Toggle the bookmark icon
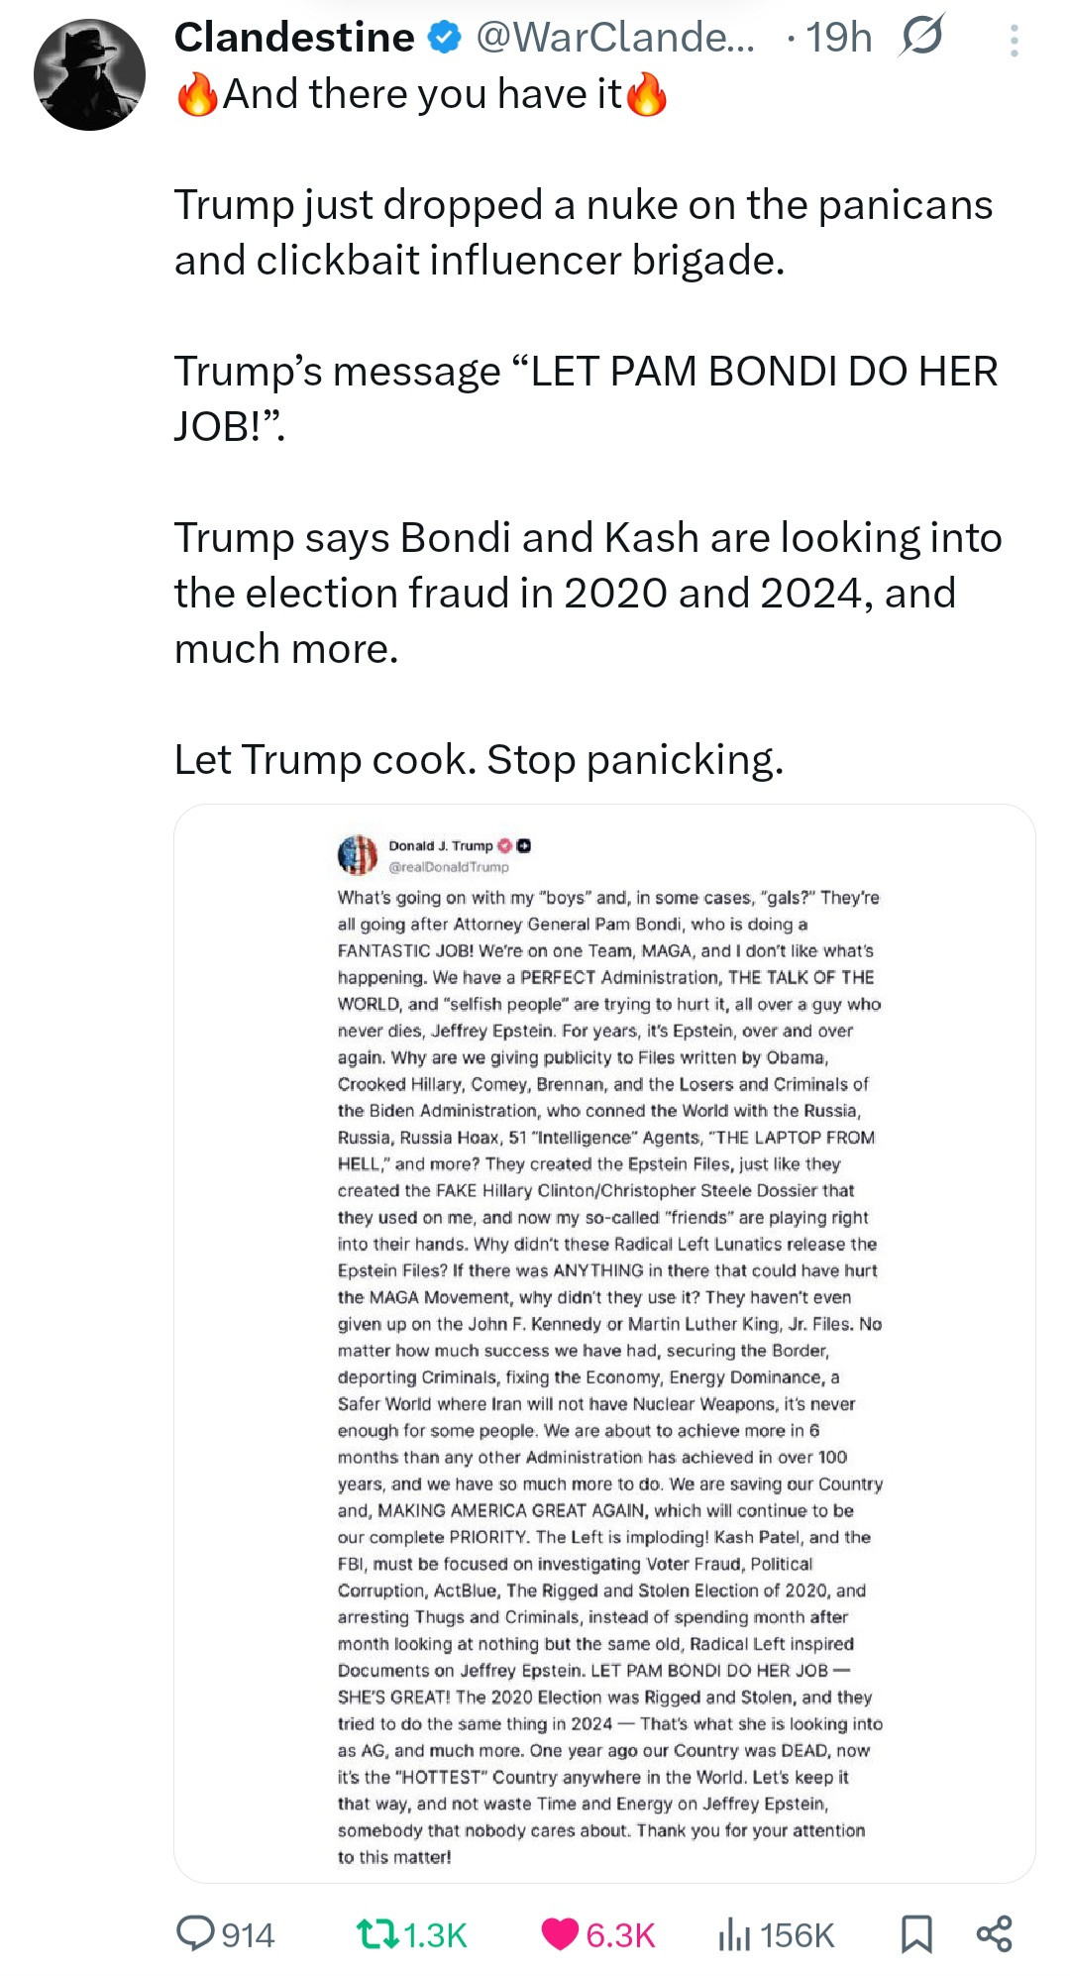 click(x=915, y=1933)
